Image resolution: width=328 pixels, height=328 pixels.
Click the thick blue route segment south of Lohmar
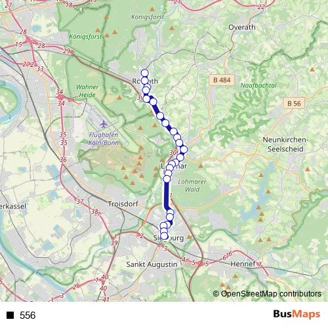pos(167,195)
